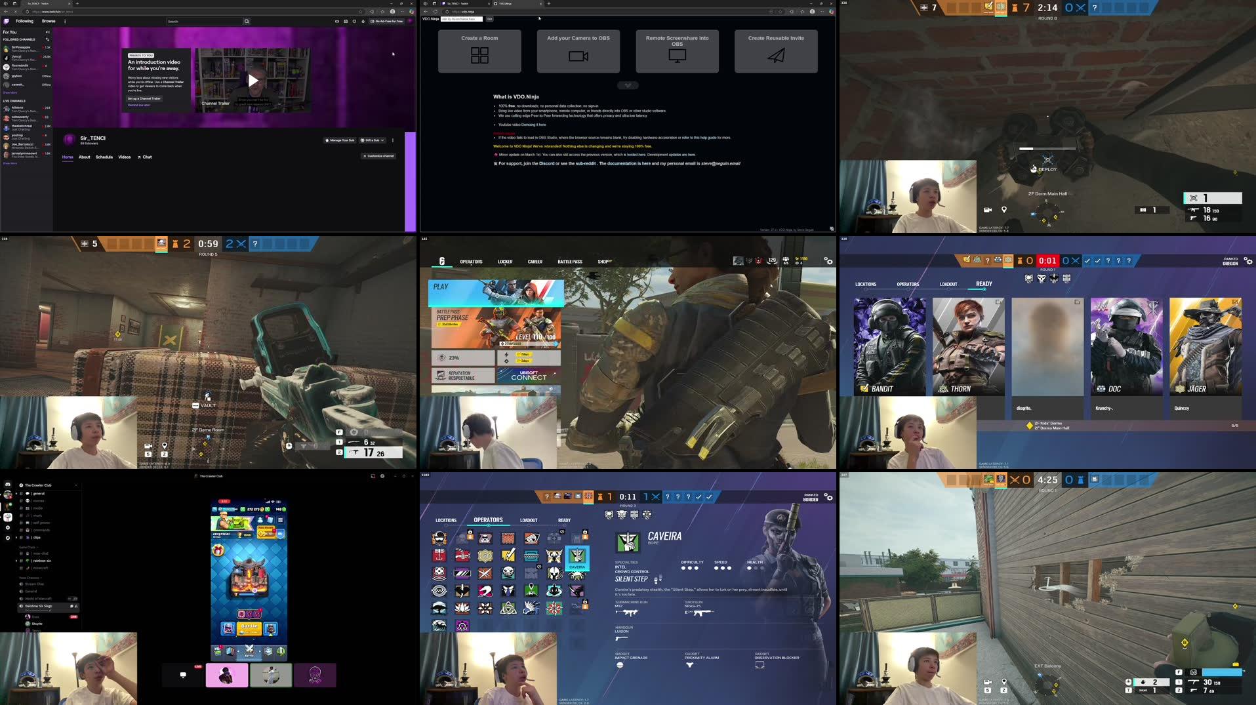
Task: Expand chevron below VDO.Ninja option cards
Action: [628, 85]
